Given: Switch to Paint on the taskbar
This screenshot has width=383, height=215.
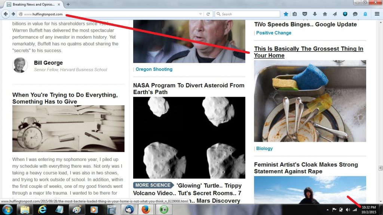Looking at the screenshot, I should (x=77, y=210).
